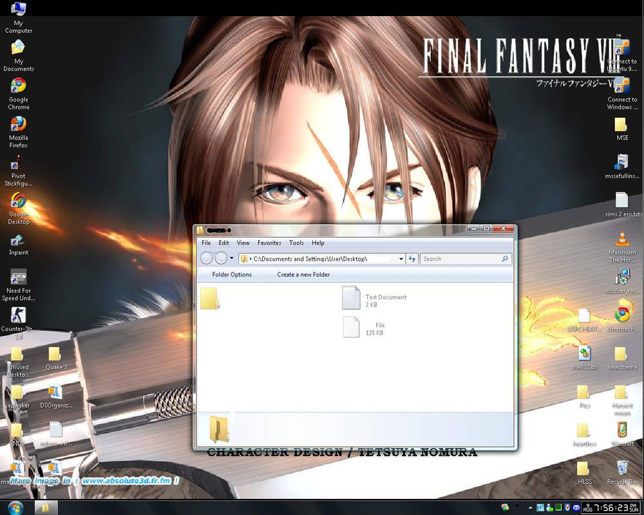Click the Start orb button

point(15,508)
